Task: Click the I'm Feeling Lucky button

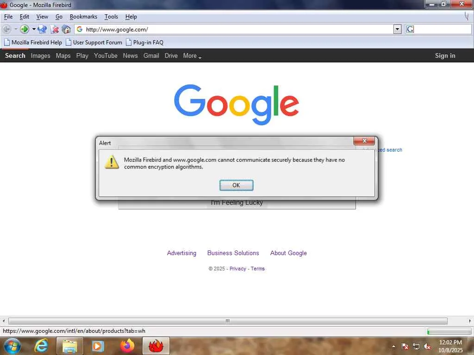Action: click(237, 203)
